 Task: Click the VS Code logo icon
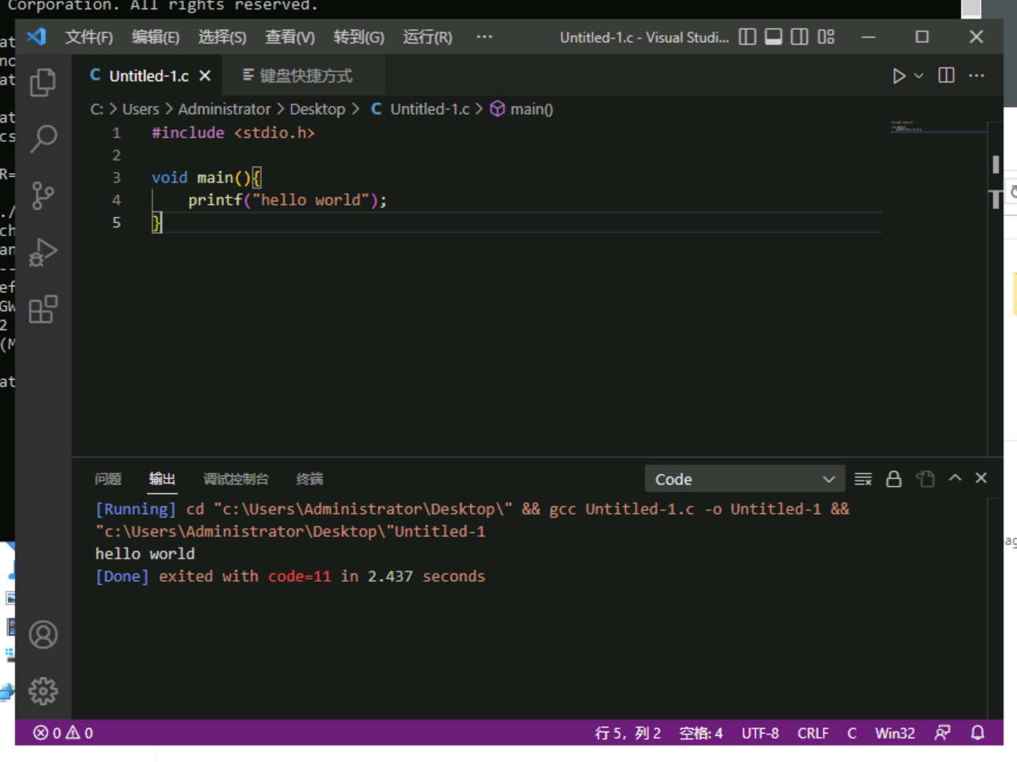tap(37, 37)
